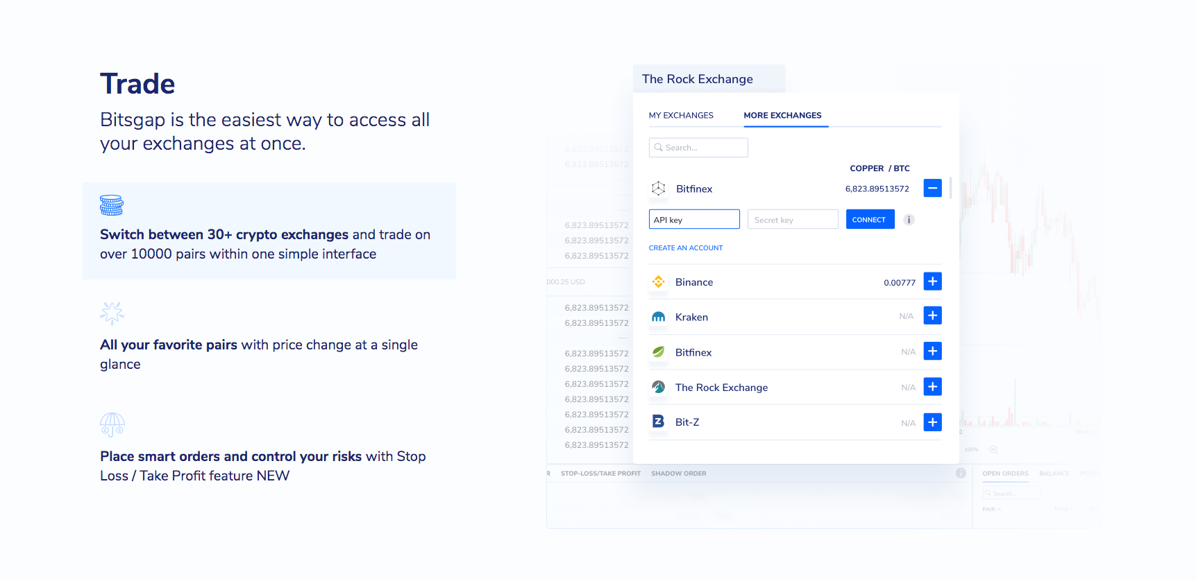Expand the Bit-Z row with plus button
Viewport: 1196px width, 581px height.
(933, 422)
